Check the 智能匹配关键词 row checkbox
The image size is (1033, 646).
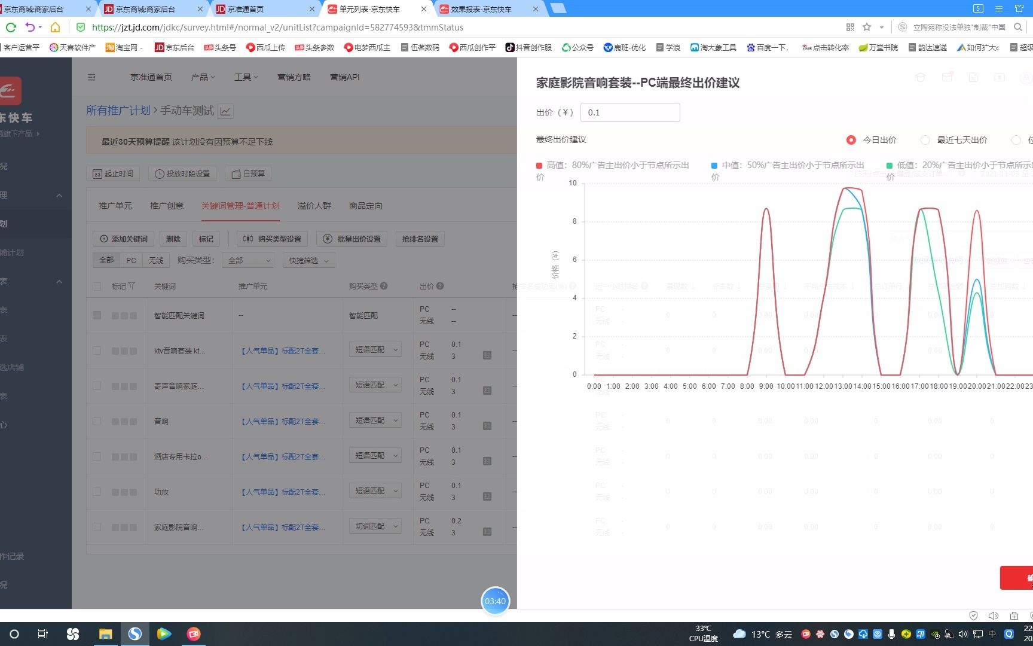[x=97, y=315]
